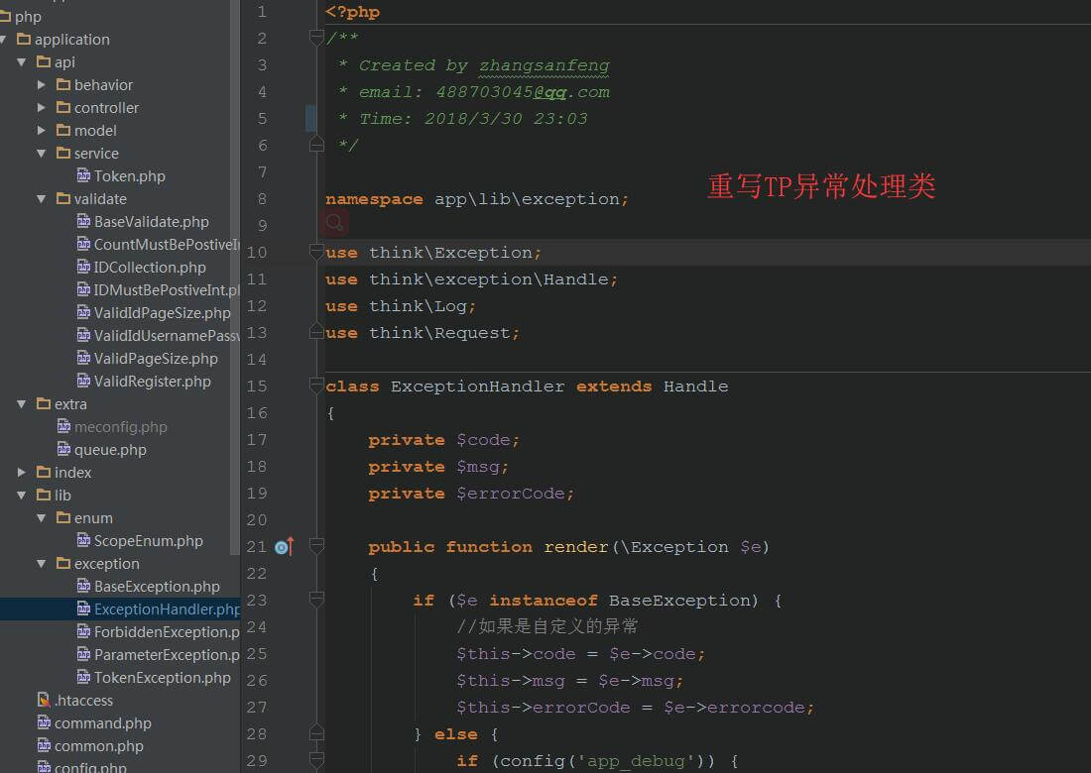This screenshot has width=1091, height=773.
Task: Collapse the validate folder
Action: click(x=42, y=199)
